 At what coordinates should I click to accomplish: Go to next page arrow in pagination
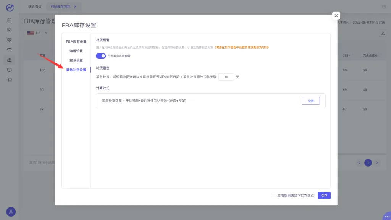click(377, 163)
